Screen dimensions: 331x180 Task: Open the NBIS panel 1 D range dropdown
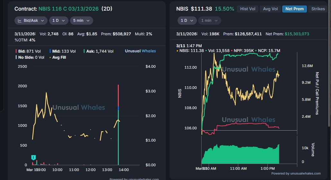tap(187, 21)
